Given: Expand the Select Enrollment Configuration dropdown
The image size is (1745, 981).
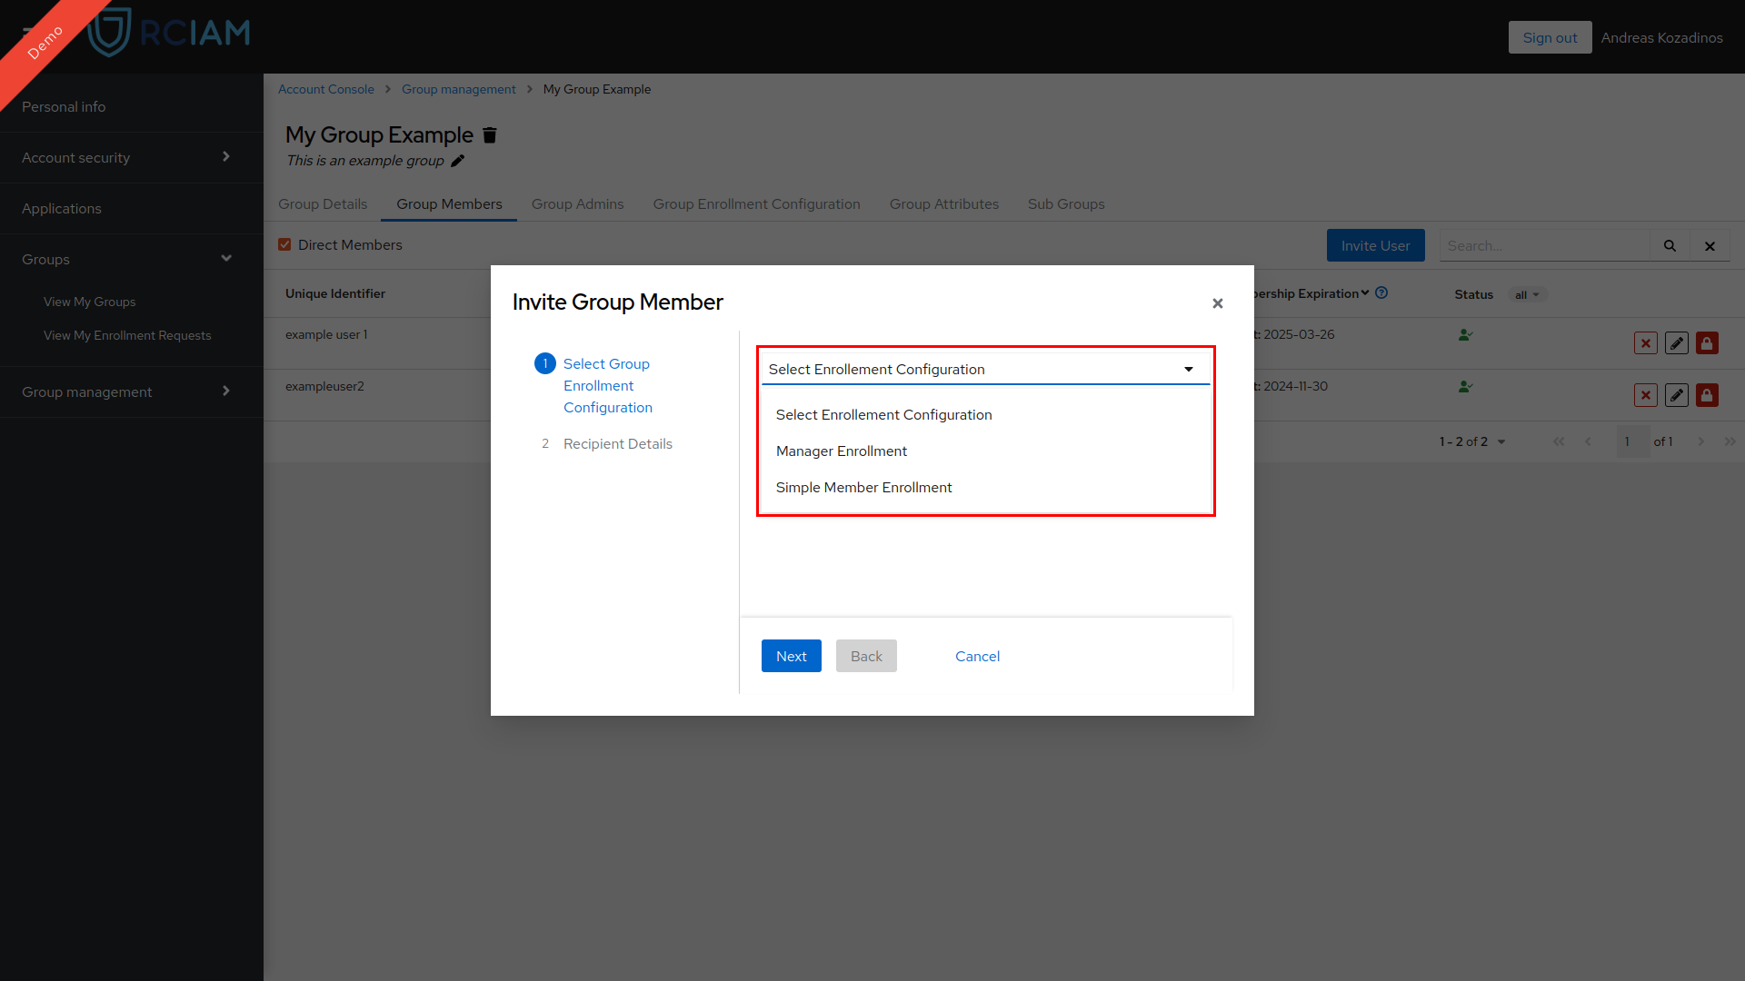Looking at the screenshot, I should [x=982, y=368].
